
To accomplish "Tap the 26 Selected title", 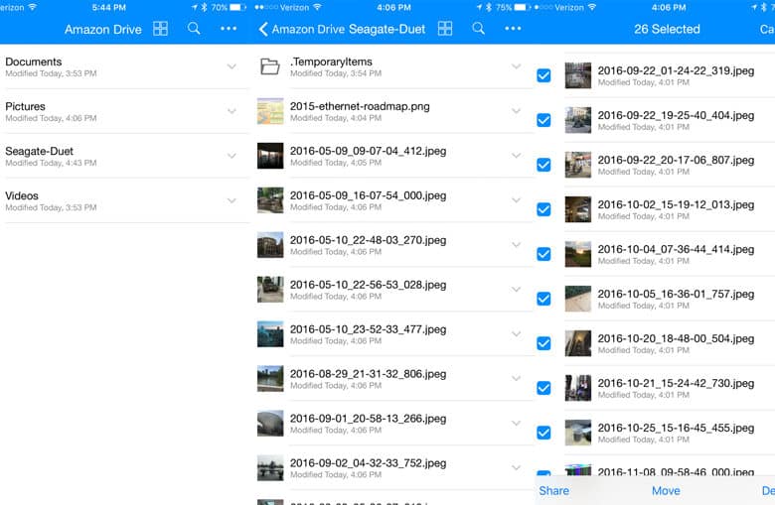I will coord(667,29).
